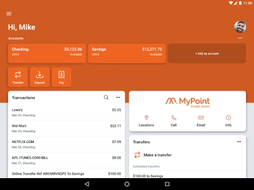
Task: Open Mike's profile picture
Action: pyautogui.click(x=240, y=27)
